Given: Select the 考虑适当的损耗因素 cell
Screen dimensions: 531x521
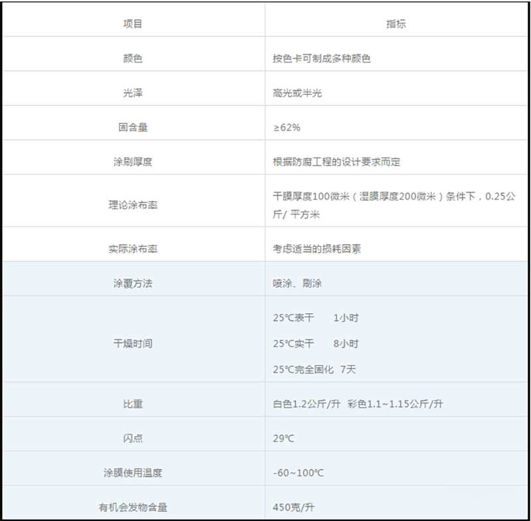Looking at the screenshot, I should tap(317, 249).
